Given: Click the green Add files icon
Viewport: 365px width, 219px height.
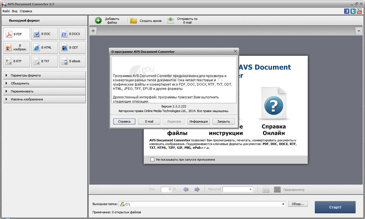Looking at the screenshot, I should click(x=98, y=20).
